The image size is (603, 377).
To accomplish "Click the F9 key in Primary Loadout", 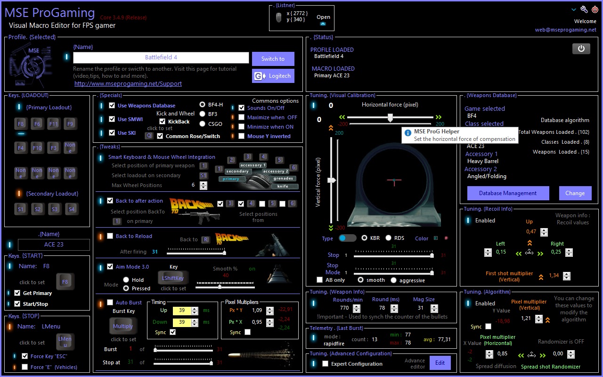I will (70, 124).
